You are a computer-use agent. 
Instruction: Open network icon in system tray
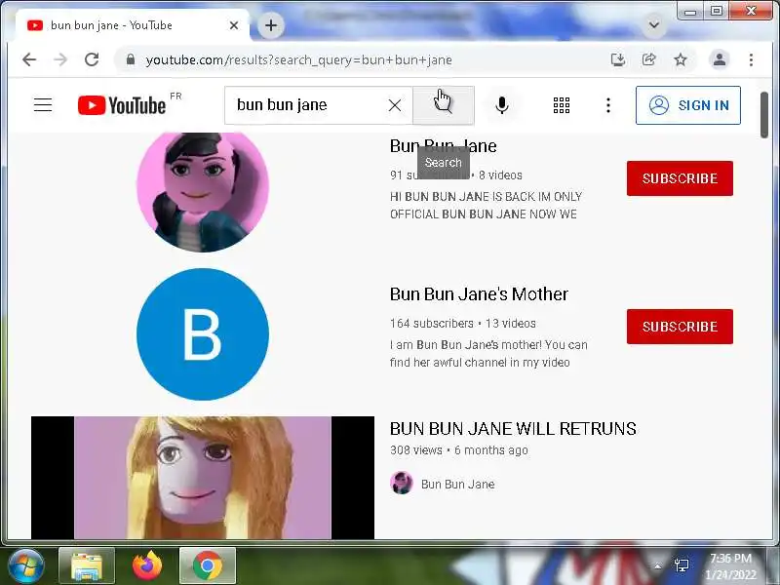(682, 565)
